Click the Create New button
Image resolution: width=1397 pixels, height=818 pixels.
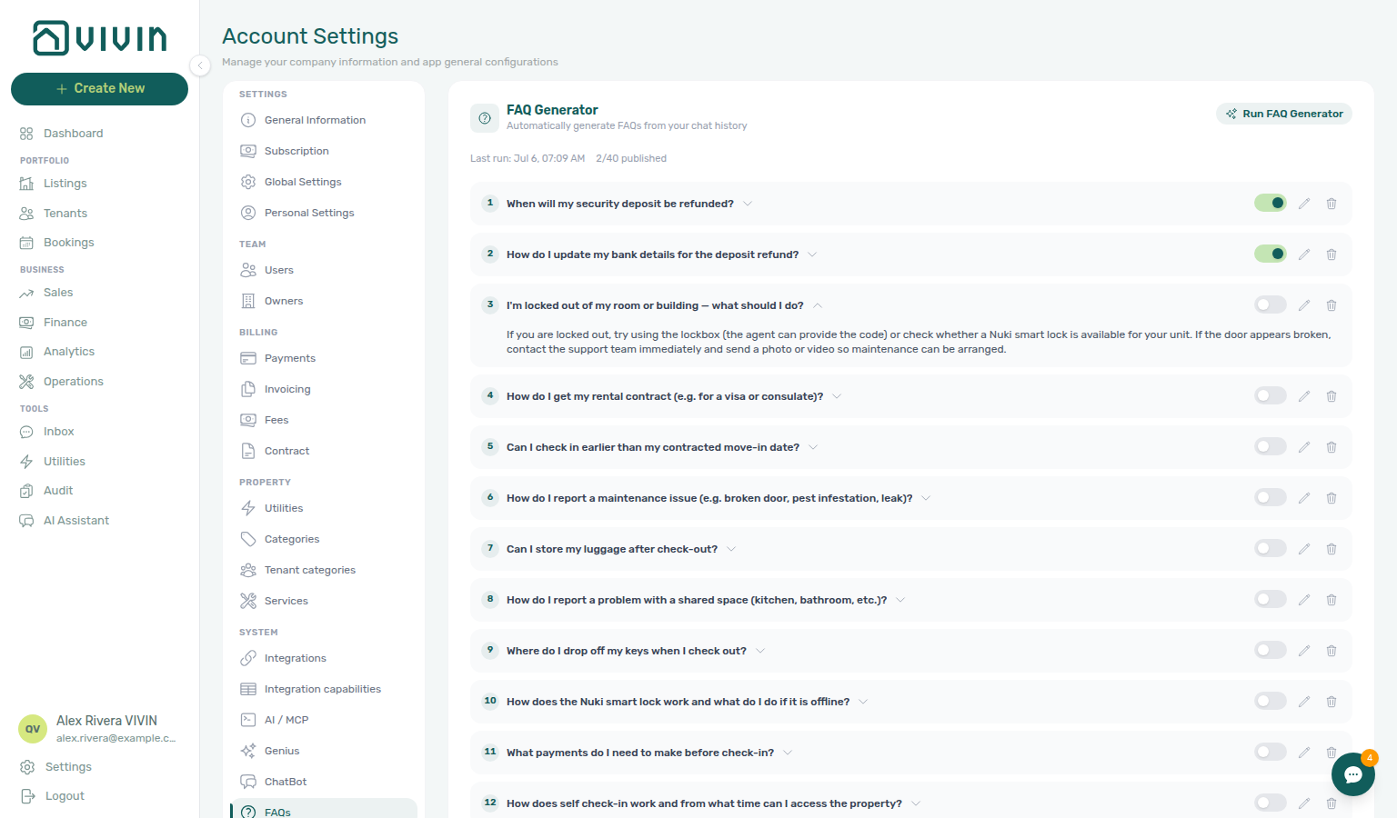tap(99, 88)
